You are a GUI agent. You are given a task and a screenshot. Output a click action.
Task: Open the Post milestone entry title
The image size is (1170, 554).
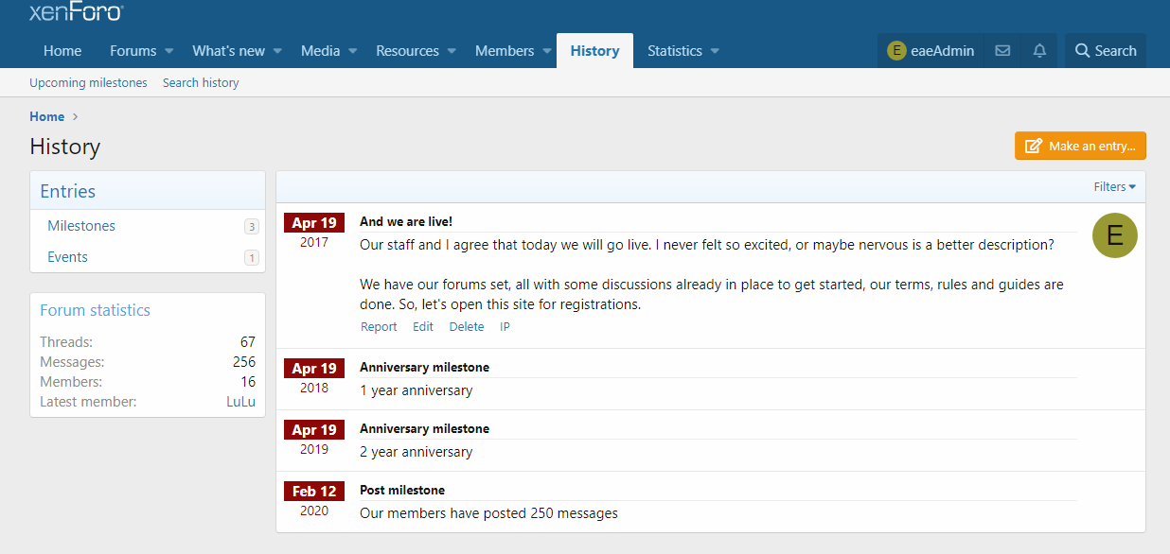[402, 491]
